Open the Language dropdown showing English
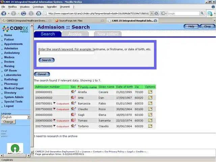The width and height of the screenshot is (216, 162). [16, 117]
